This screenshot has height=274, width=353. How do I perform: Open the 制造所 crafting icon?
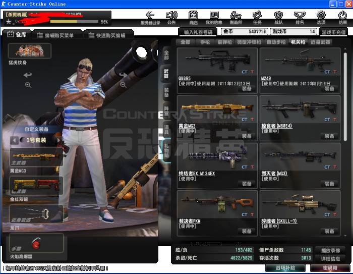[x=236, y=18]
